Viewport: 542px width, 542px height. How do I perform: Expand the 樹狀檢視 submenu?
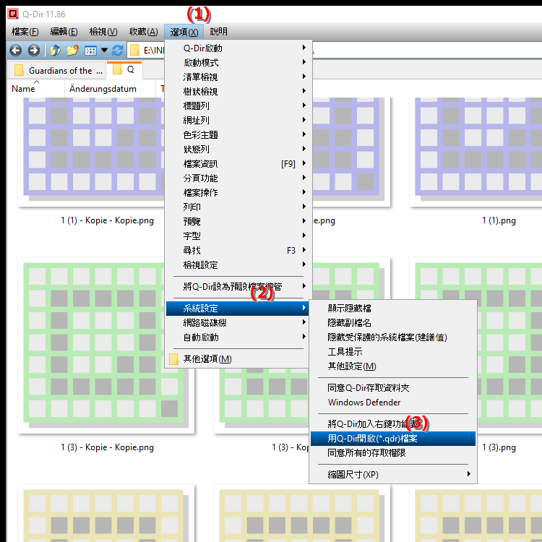238,92
